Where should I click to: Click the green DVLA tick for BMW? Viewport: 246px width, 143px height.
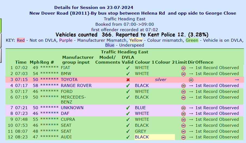(128, 74)
